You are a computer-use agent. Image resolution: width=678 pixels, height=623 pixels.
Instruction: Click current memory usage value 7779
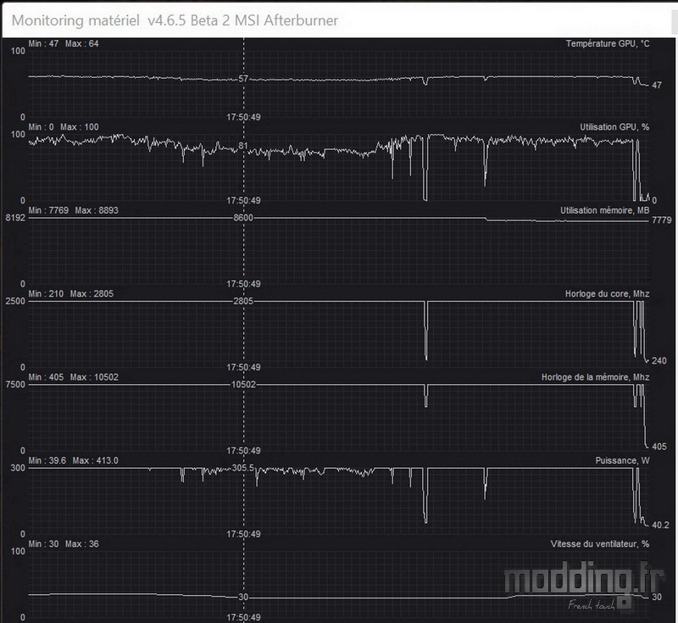pos(662,220)
